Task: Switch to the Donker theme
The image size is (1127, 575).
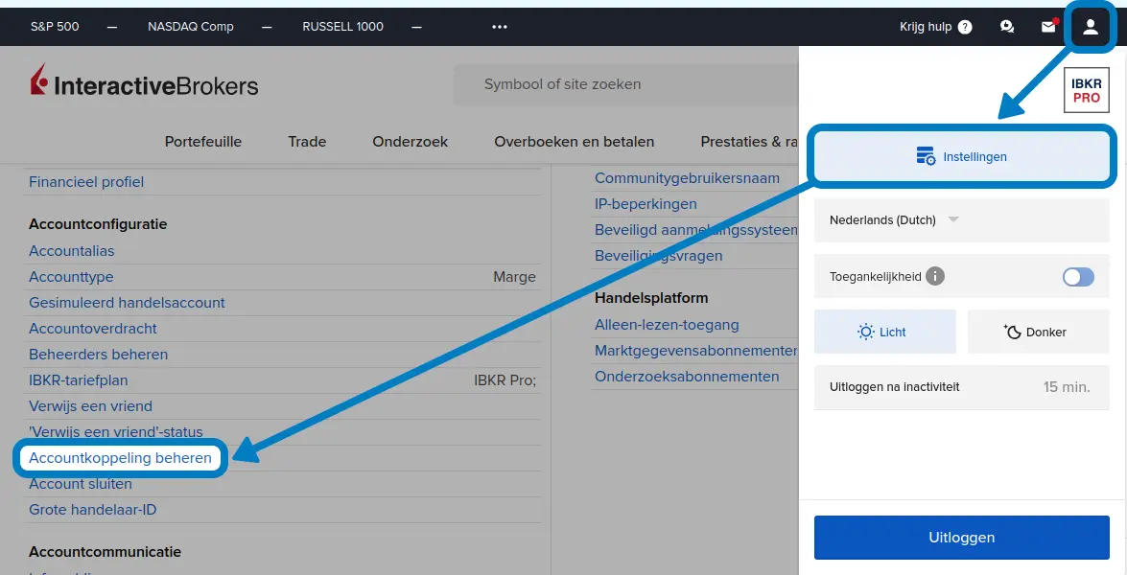Action: tap(1038, 332)
